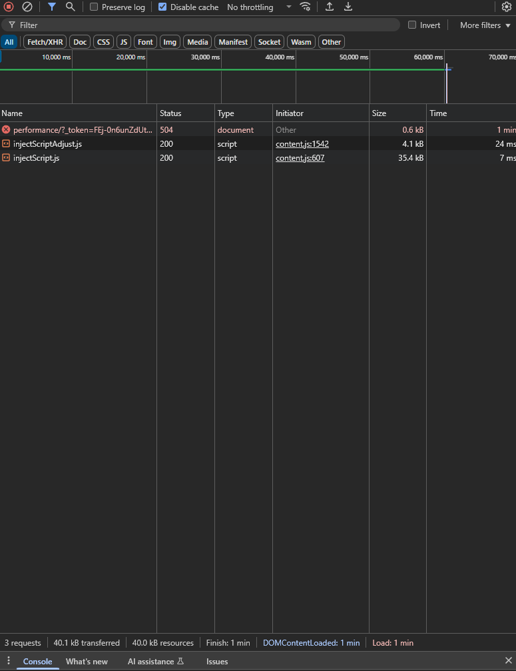This screenshot has height=671, width=516.
Task: Select the failed performance/?_token request
Action: tap(258, 129)
